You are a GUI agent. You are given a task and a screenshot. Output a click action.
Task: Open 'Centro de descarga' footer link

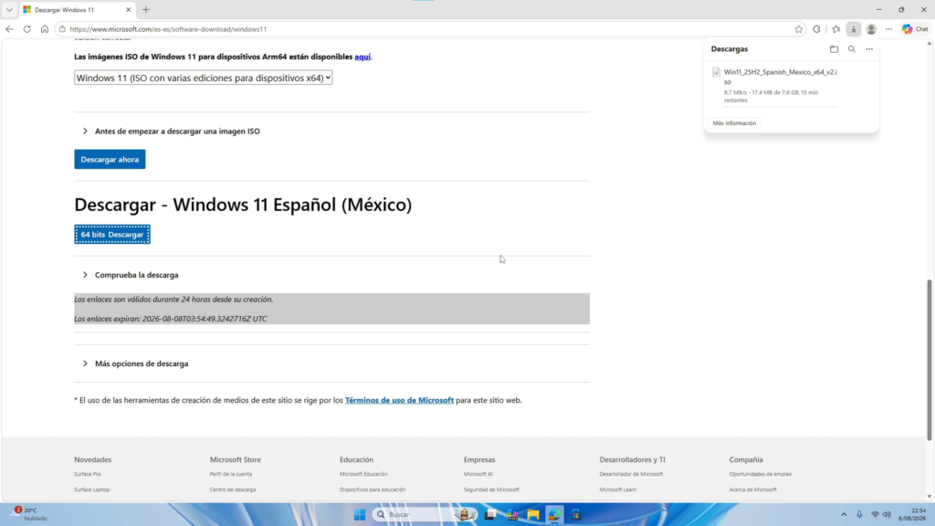pos(233,489)
